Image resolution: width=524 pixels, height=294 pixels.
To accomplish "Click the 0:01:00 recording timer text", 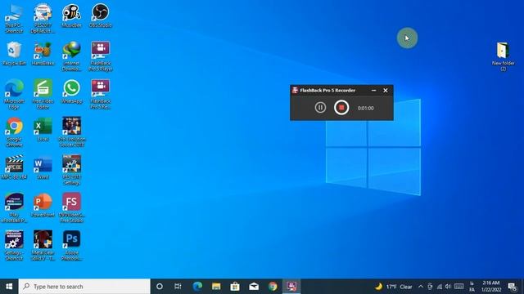I will [x=366, y=108].
